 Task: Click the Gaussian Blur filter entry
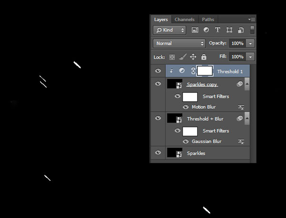point(206,142)
